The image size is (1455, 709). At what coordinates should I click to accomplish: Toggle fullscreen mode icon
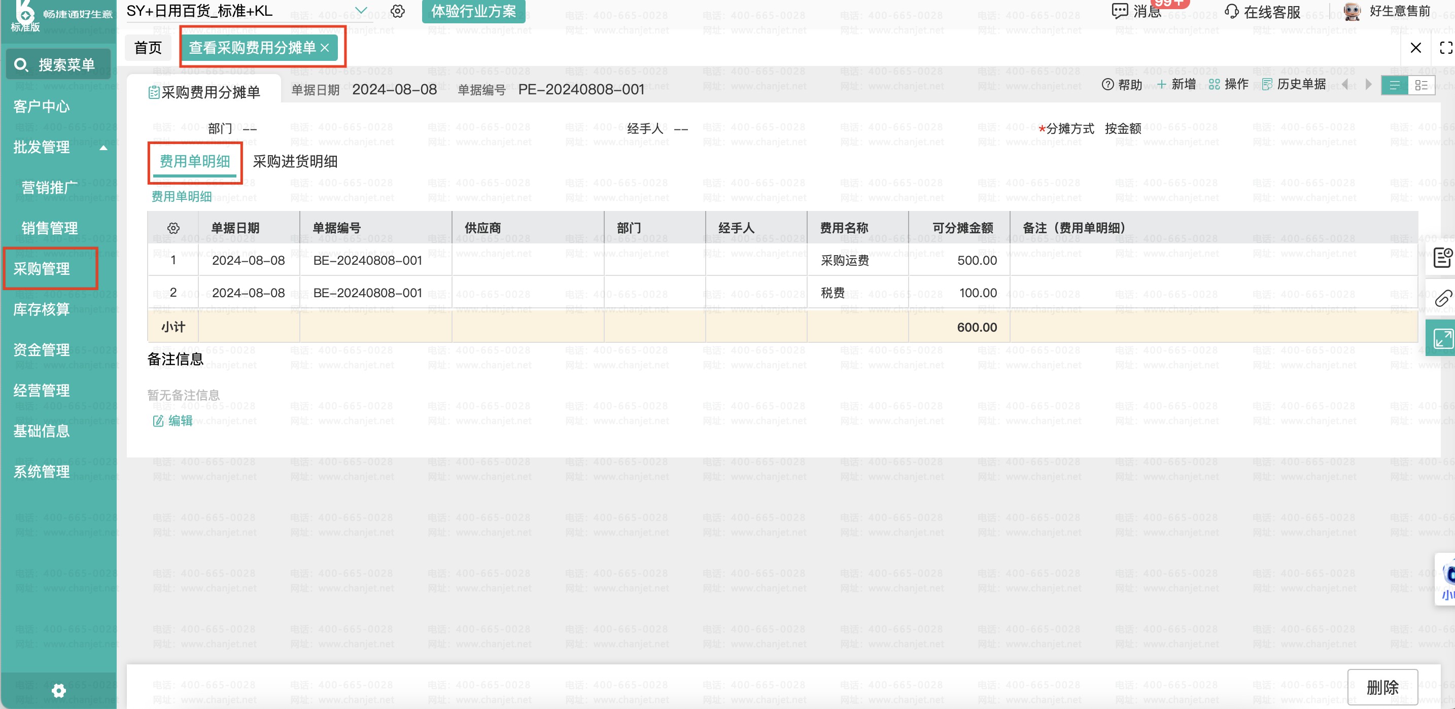[1446, 48]
